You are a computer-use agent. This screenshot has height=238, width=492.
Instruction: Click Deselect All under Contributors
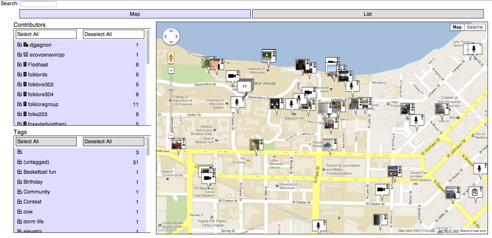[x=113, y=34]
